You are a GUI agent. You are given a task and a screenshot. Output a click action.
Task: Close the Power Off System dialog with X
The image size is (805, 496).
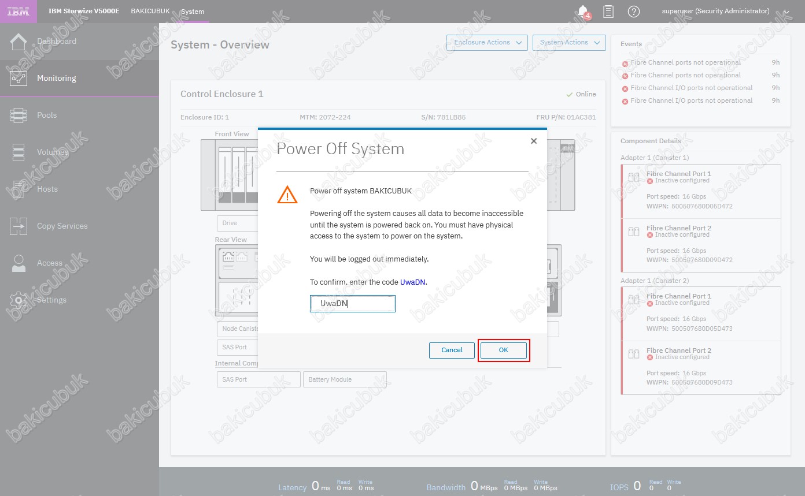tap(534, 141)
